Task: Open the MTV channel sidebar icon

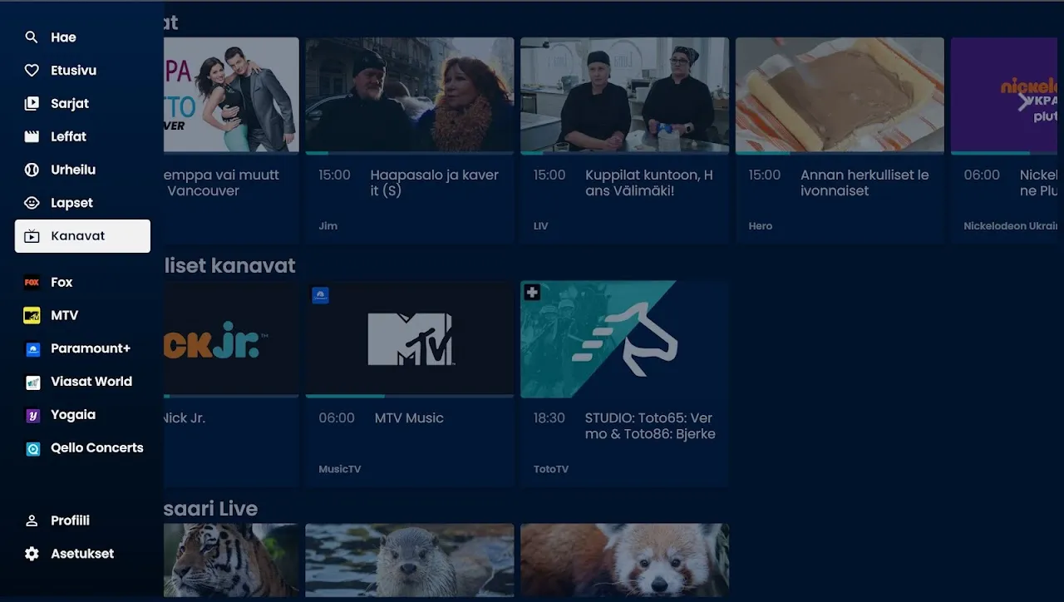Action: [32, 316]
